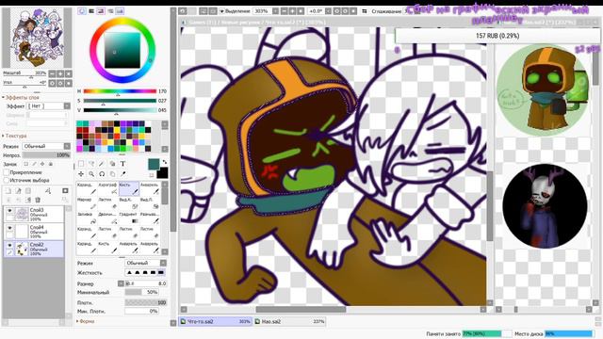Select the move layer tool
Image resolution: width=603 pixels, height=339 pixels.
(x=81, y=173)
